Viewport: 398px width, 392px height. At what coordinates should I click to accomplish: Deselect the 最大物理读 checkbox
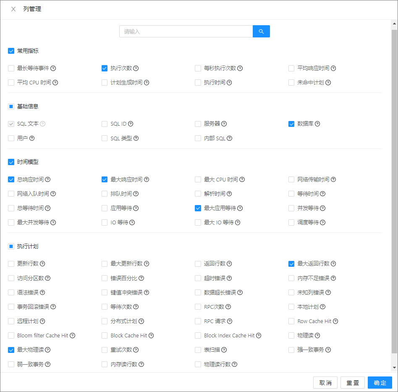click(x=11, y=350)
